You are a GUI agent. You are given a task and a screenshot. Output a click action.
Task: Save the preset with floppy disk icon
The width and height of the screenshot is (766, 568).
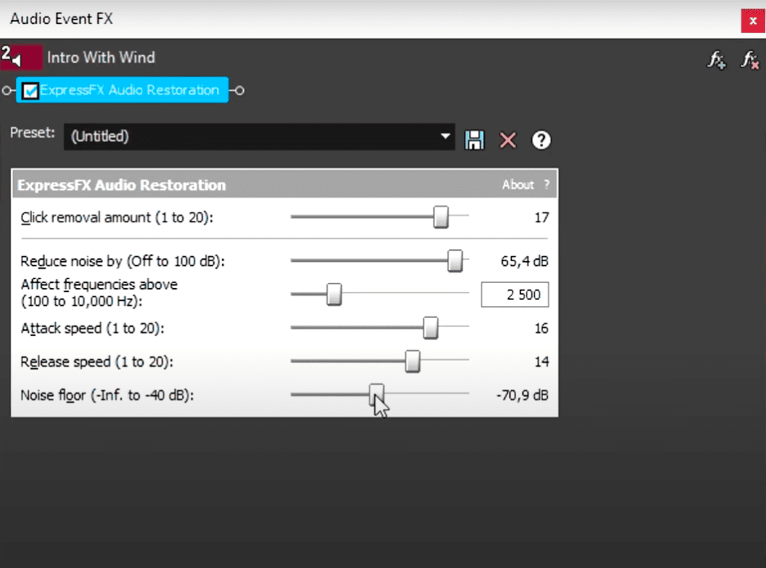click(x=474, y=140)
